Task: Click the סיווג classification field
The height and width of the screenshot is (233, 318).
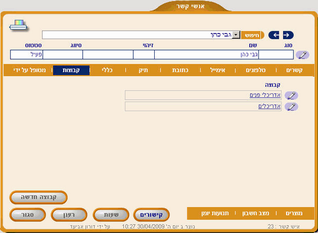Action: point(63,55)
